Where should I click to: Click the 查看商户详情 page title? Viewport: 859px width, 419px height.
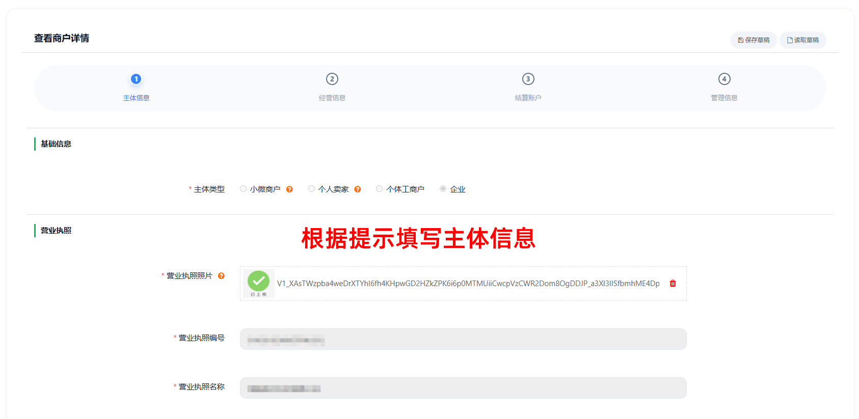62,38
